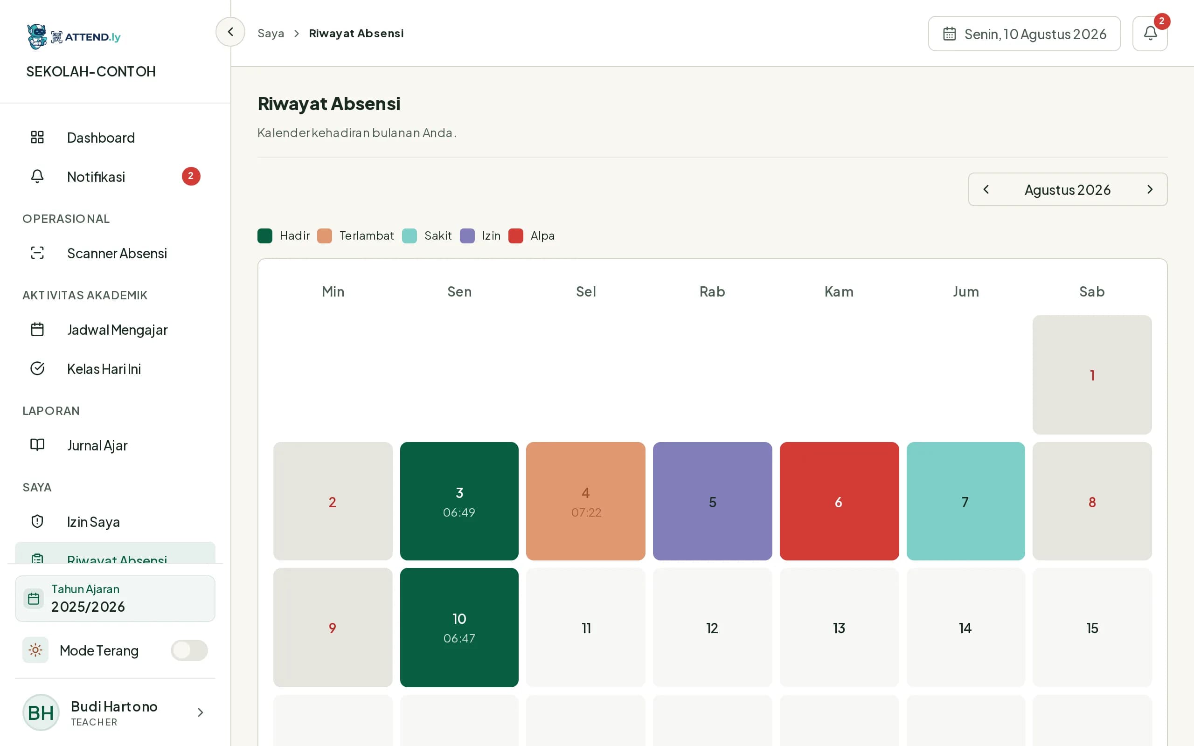Image resolution: width=1194 pixels, height=746 pixels.
Task: Open the Izin Saya menu item
Action: [x=115, y=522]
